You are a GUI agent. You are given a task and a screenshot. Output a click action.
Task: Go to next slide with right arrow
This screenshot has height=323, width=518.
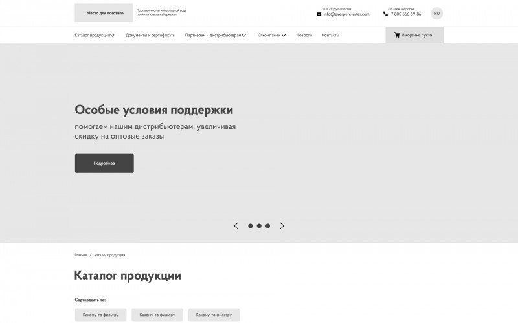coord(282,226)
